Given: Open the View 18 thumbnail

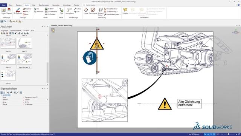Looking at the screenshot, I should (8, 59).
